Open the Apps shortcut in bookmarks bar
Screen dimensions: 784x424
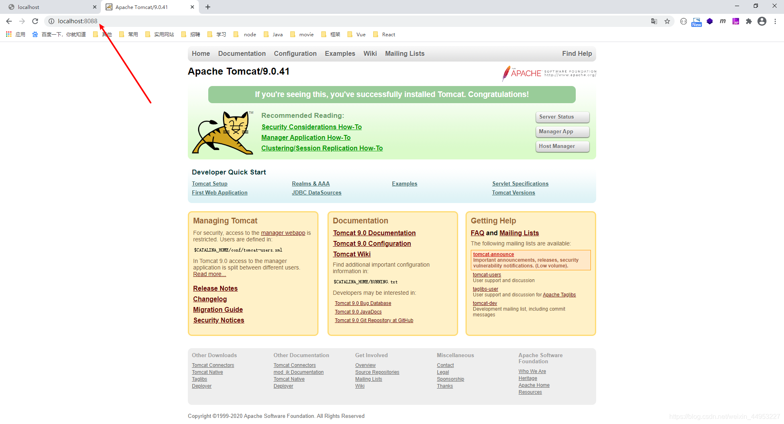point(16,35)
